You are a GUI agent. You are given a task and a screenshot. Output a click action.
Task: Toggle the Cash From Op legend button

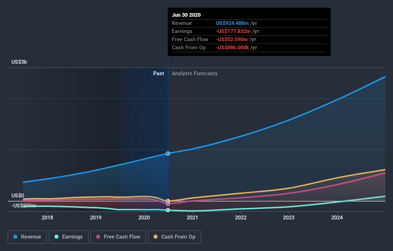[174, 237]
